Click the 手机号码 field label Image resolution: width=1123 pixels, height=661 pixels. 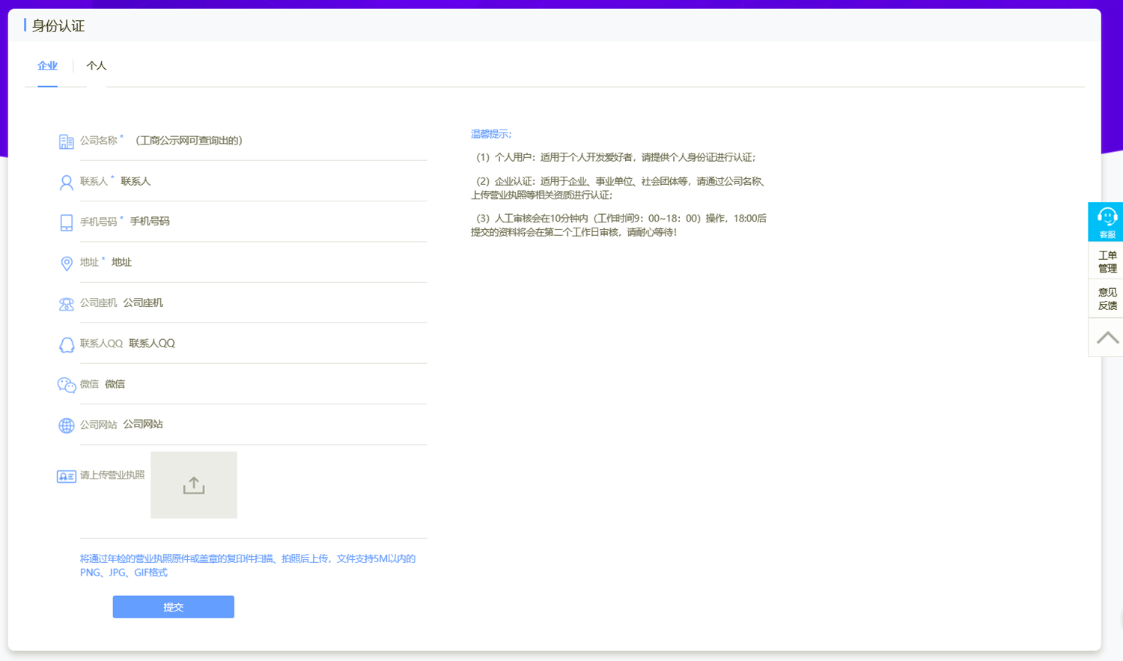coord(99,222)
